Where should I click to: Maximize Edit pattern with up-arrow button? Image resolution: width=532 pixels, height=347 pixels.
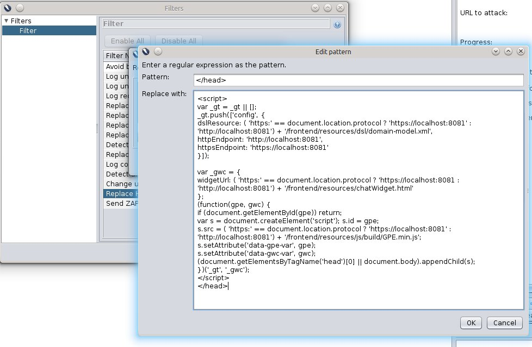[x=508, y=52]
